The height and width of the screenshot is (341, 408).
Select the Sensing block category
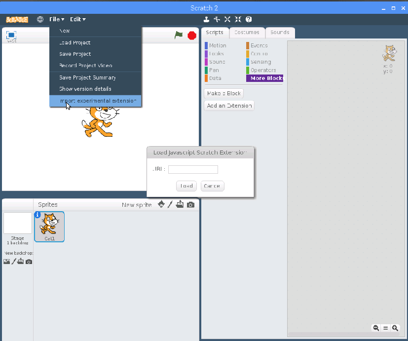pyautogui.click(x=259, y=62)
